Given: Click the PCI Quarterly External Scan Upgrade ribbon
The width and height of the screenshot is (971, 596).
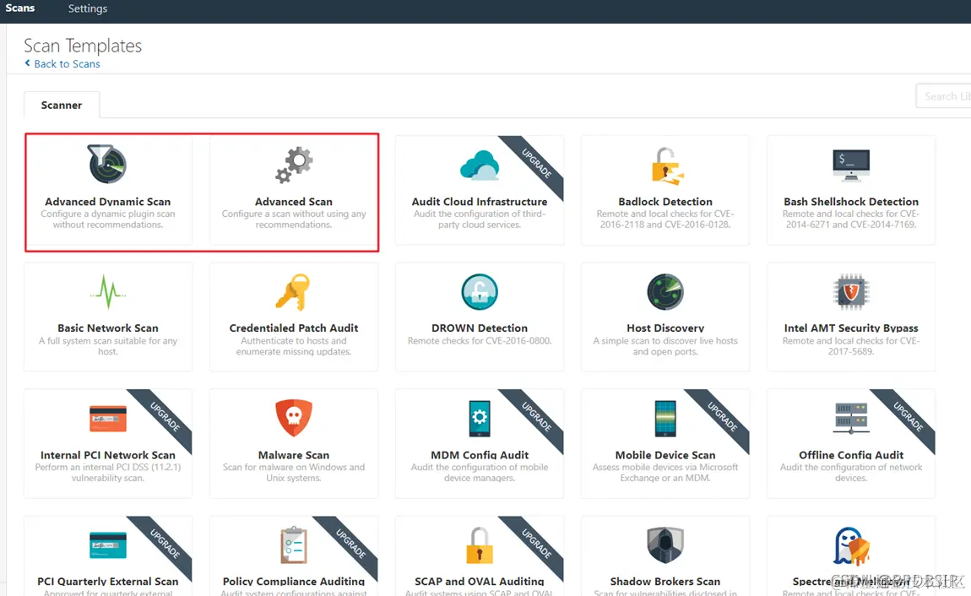Looking at the screenshot, I should point(165,544).
